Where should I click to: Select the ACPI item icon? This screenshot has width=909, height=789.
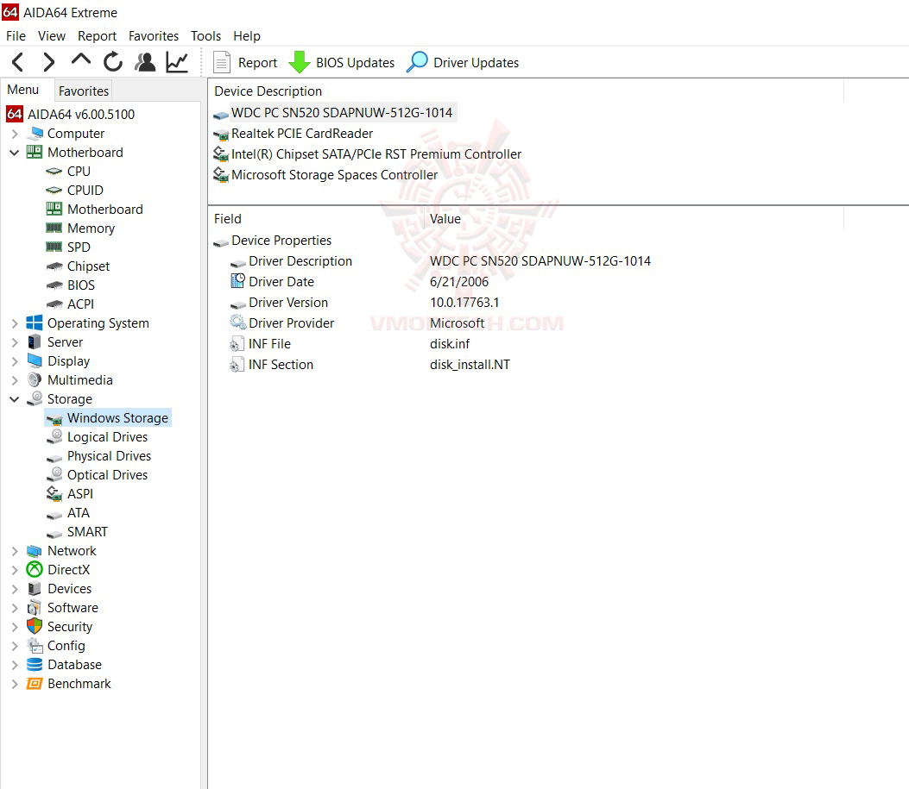tap(54, 304)
